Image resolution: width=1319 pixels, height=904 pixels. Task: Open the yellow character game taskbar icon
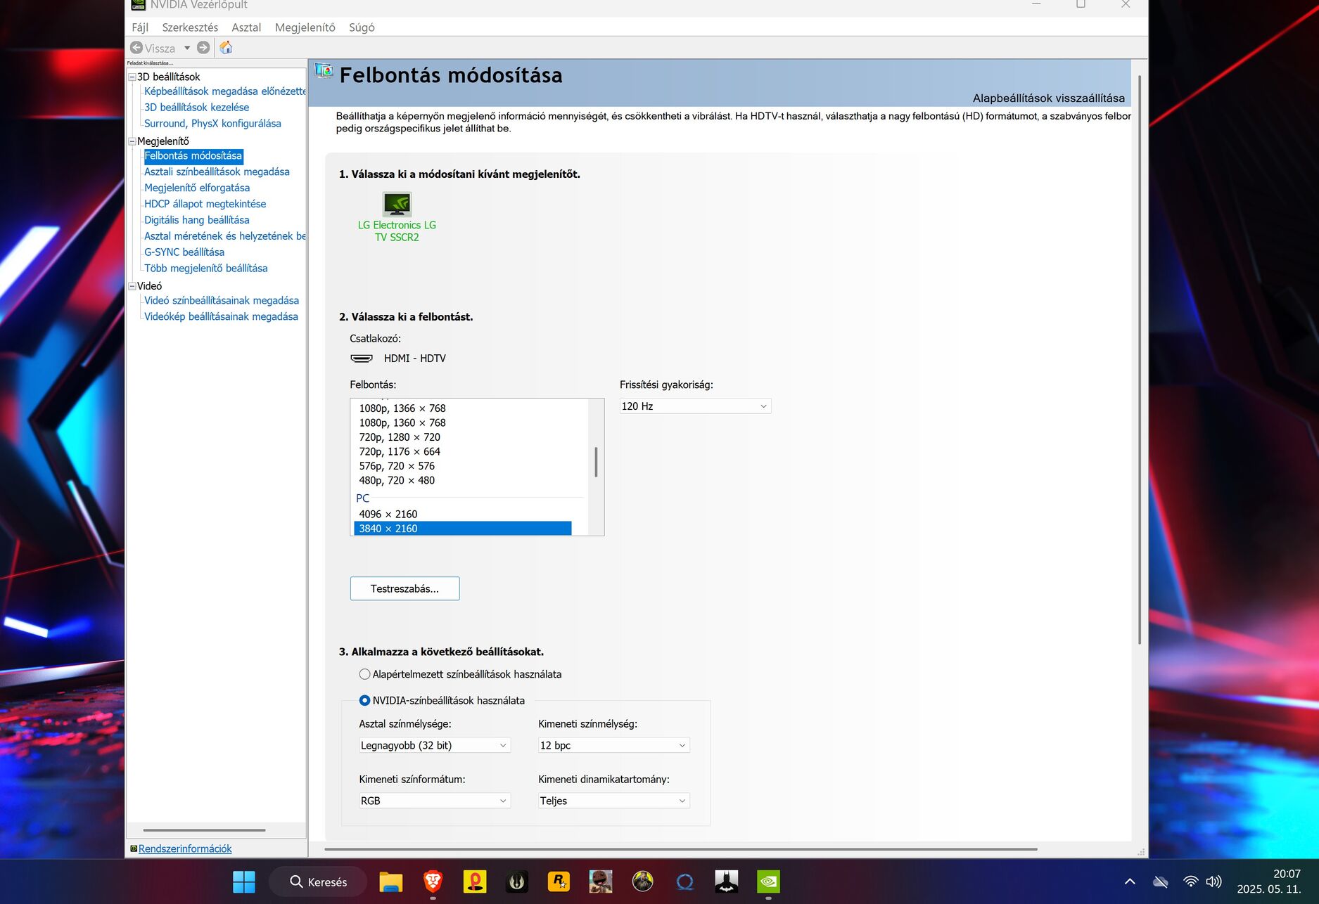pyautogui.click(x=642, y=882)
